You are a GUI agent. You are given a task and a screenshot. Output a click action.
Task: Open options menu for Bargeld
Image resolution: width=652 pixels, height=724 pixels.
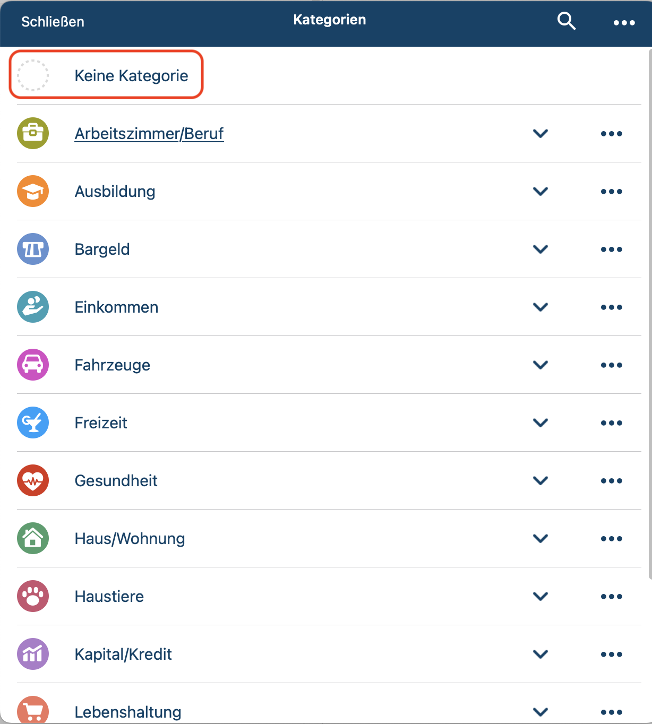click(612, 249)
